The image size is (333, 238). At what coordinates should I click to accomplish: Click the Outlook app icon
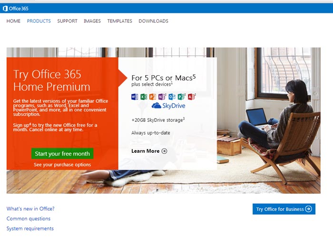172,97
